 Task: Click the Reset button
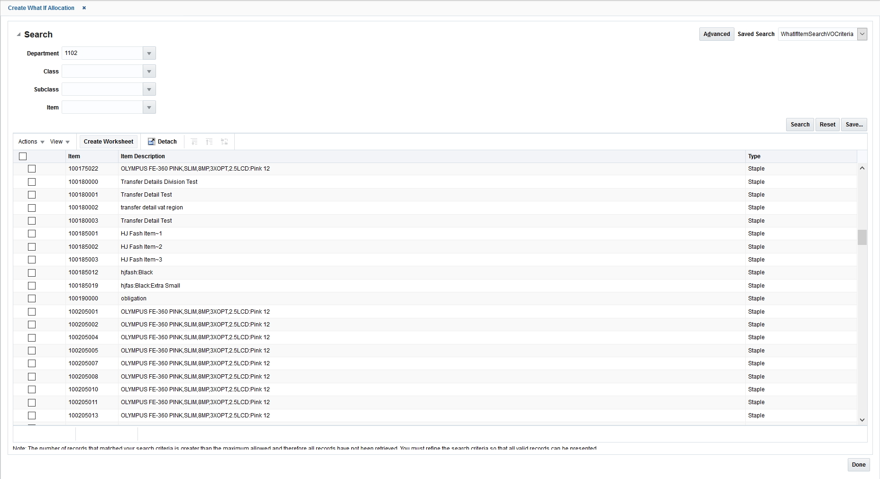[x=827, y=125]
